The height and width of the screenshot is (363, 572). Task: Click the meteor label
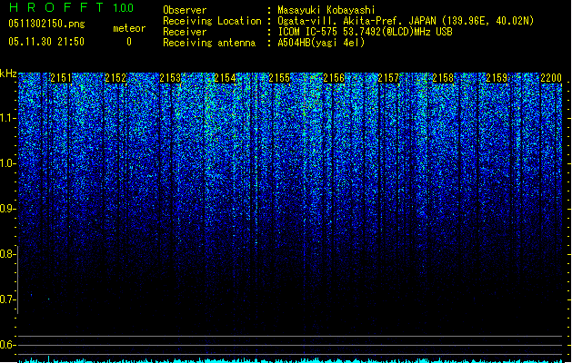[x=129, y=28]
